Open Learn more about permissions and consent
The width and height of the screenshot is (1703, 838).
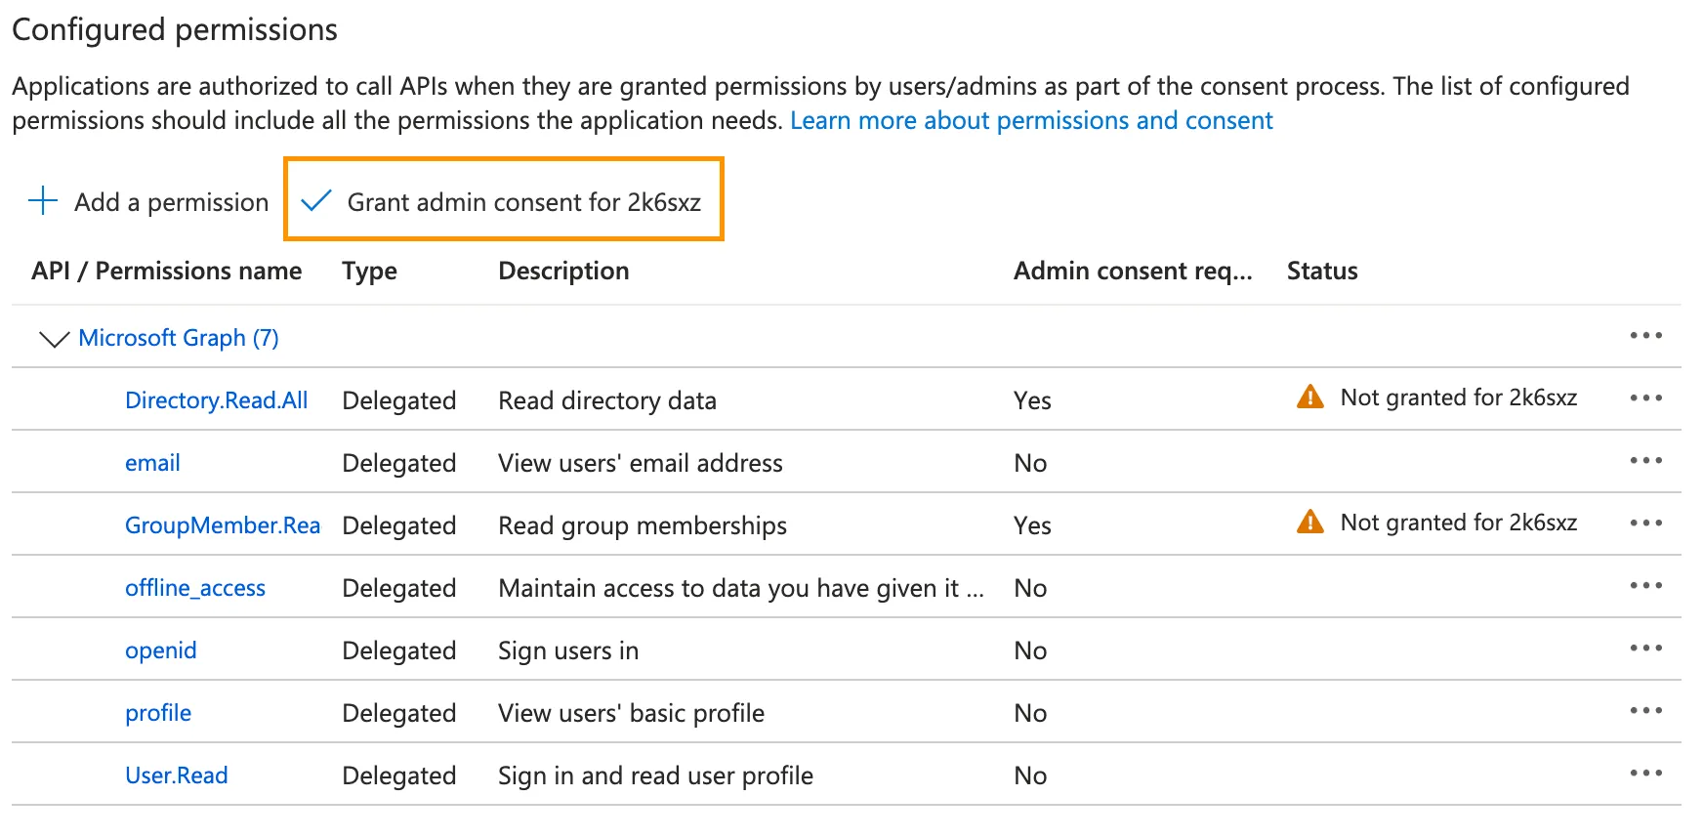coord(1031,120)
